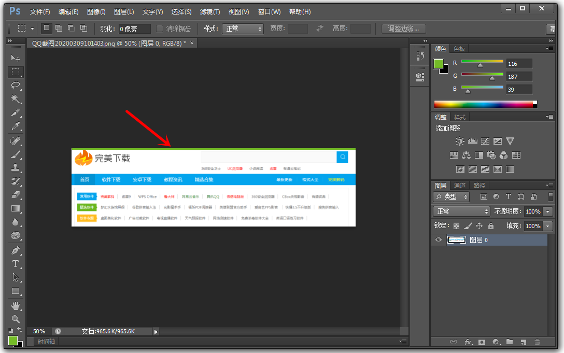Open the status bar info arrow

[156, 331]
